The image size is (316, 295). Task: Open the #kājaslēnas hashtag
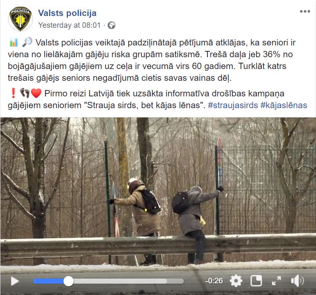284,105
